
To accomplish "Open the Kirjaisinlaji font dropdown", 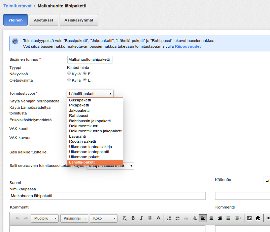I will pyautogui.click(x=74, y=219).
